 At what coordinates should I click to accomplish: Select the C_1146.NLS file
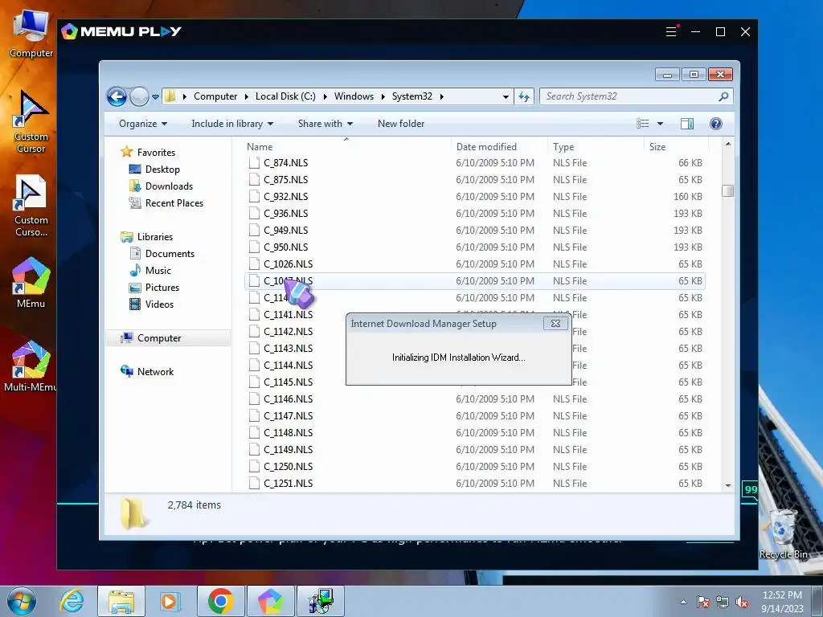[474, 398]
